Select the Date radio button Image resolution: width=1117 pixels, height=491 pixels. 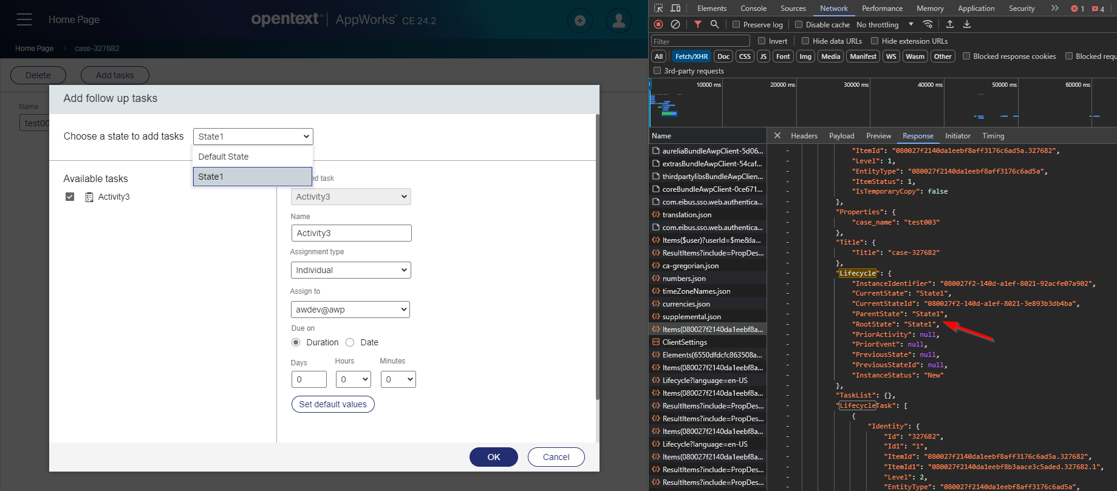point(350,342)
